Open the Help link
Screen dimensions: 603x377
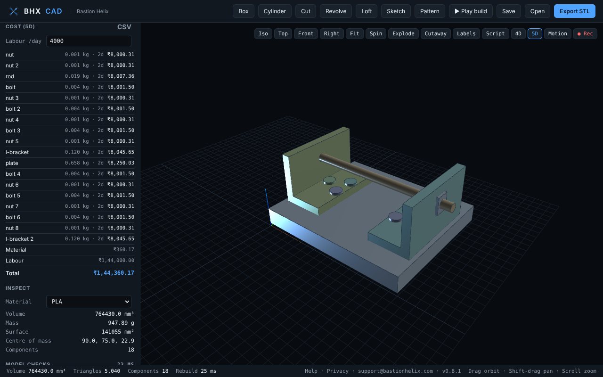(x=311, y=371)
